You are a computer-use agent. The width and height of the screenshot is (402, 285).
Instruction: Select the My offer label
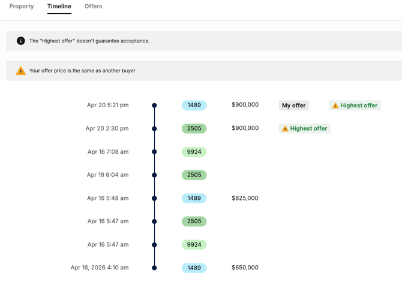click(293, 105)
